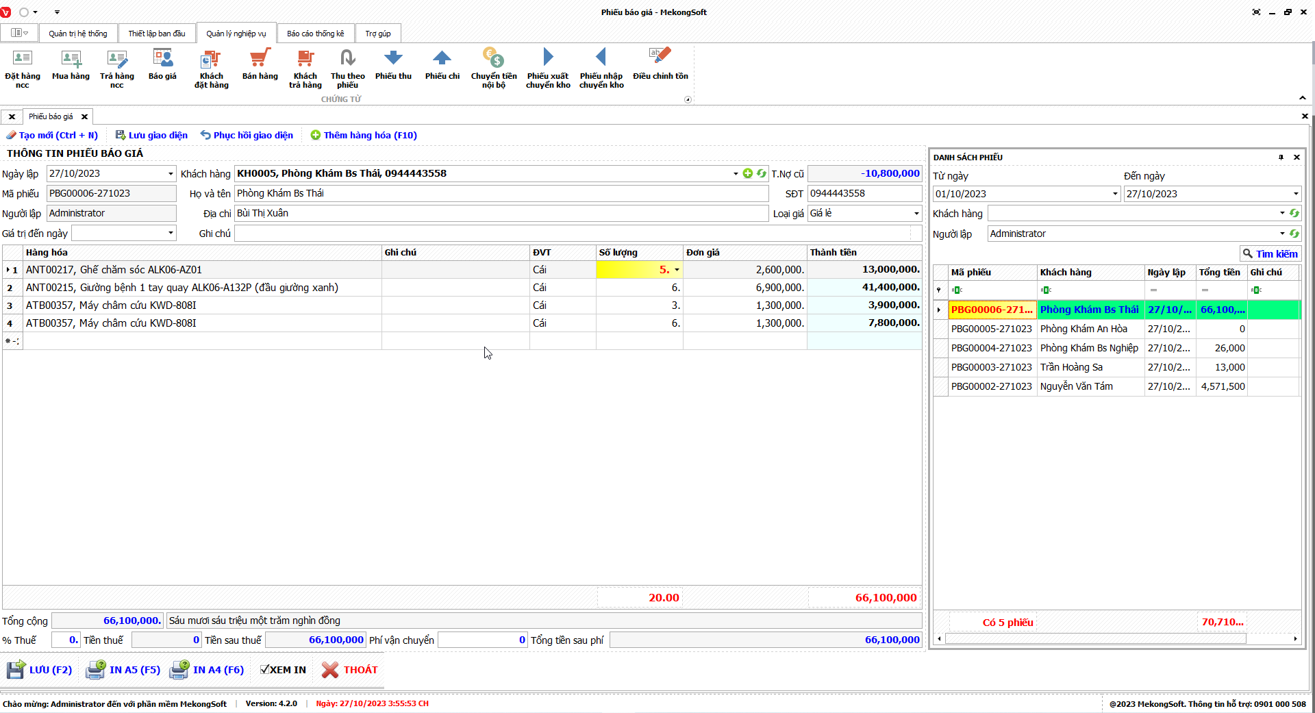Toggle the XEM IN checkbox
The height and width of the screenshot is (713, 1315).
(x=265, y=670)
